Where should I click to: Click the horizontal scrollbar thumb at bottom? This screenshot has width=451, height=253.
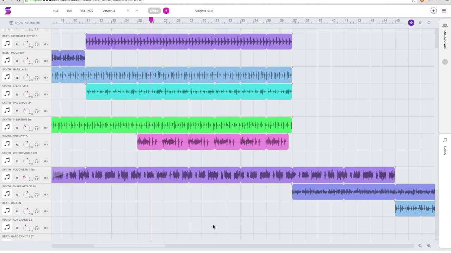click(x=130, y=246)
